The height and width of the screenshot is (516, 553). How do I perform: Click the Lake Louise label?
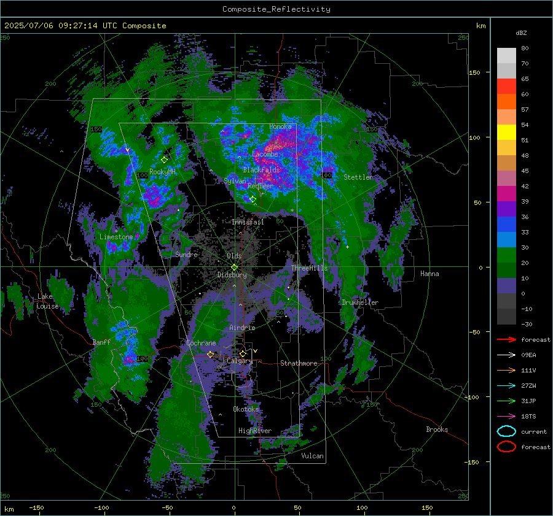tap(48, 301)
